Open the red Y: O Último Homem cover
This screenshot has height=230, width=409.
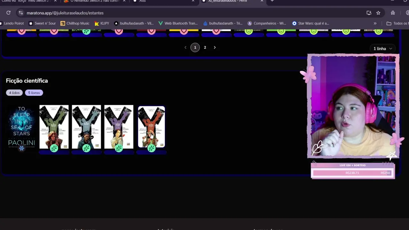(x=151, y=127)
